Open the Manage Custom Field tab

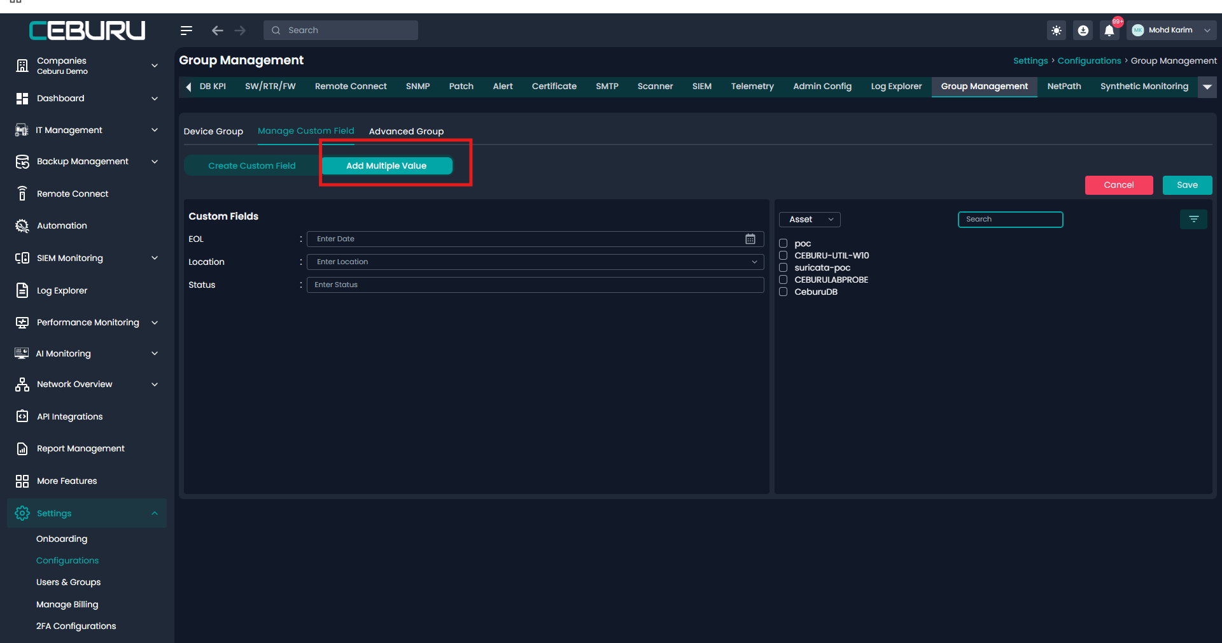(306, 131)
